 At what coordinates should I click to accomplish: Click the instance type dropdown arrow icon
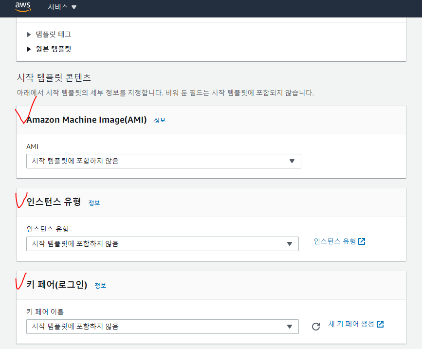click(290, 244)
